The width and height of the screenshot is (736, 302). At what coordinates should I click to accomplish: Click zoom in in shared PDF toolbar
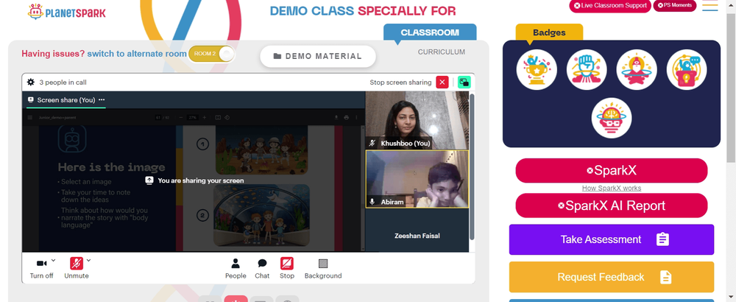coord(204,117)
